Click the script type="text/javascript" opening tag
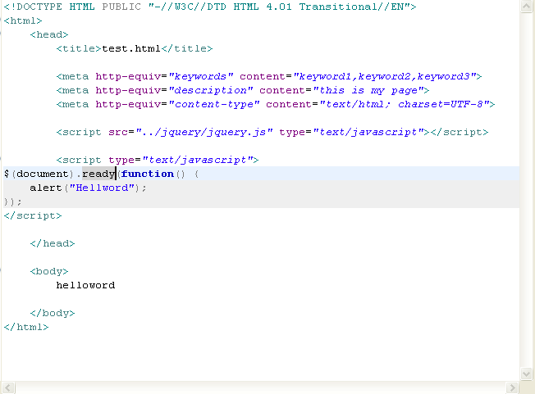The height and width of the screenshot is (394, 535). coord(158,160)
